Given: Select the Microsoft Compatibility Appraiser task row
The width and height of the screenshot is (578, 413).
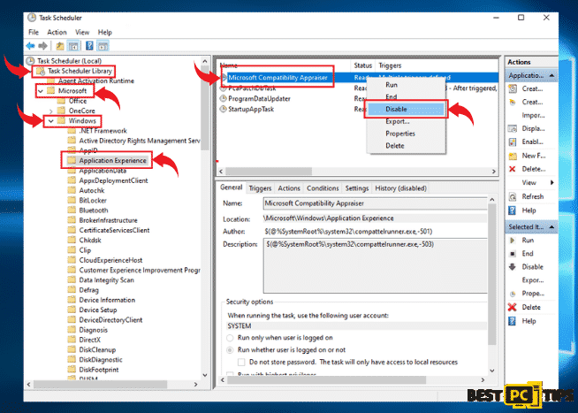Looking at the screenshot, I should click(x=358, y=78).
